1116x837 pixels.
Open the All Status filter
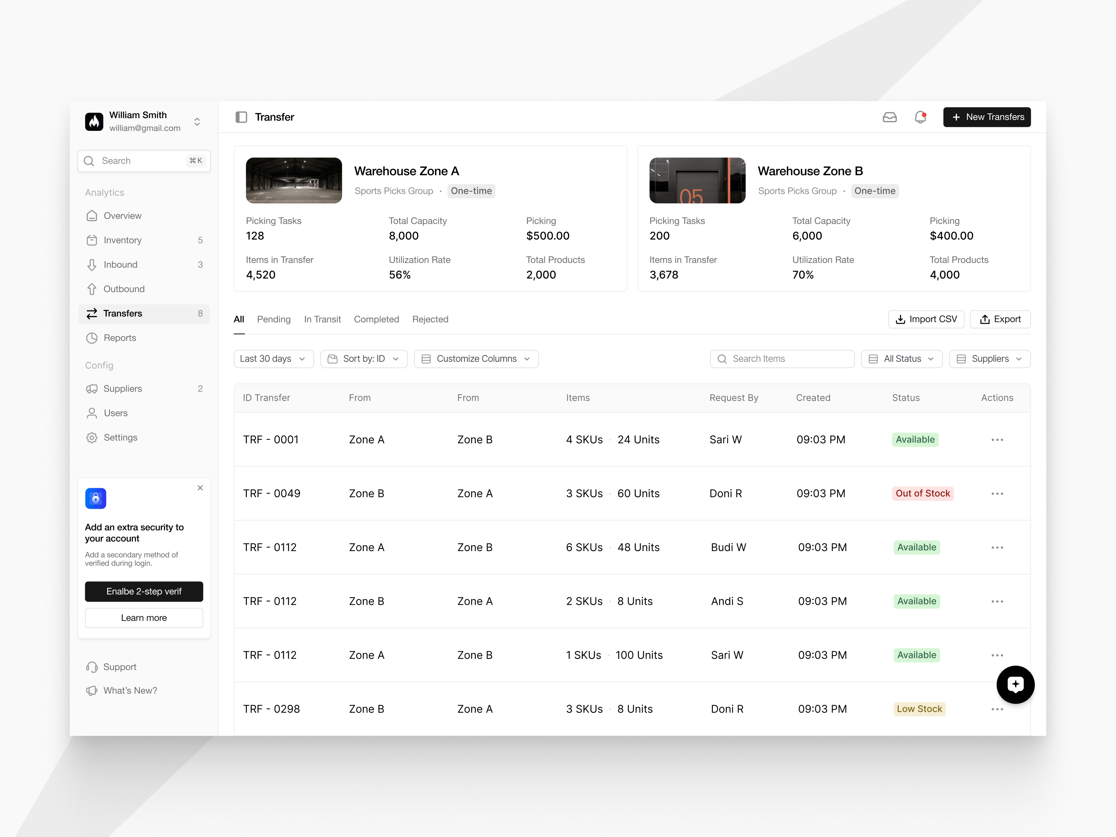click(x=902, y=359)
